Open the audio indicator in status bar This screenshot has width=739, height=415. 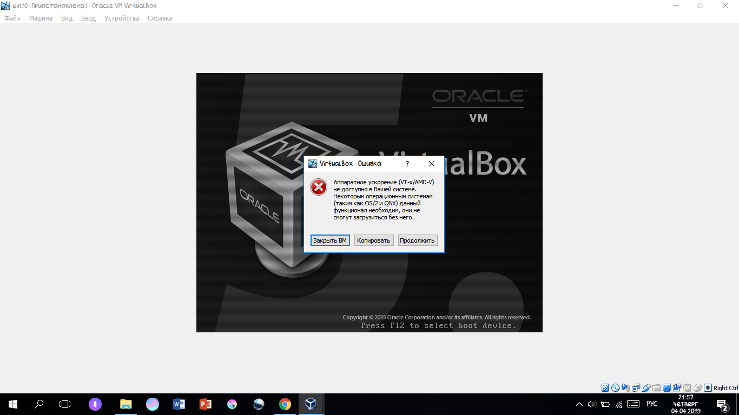tap(625, 387)
